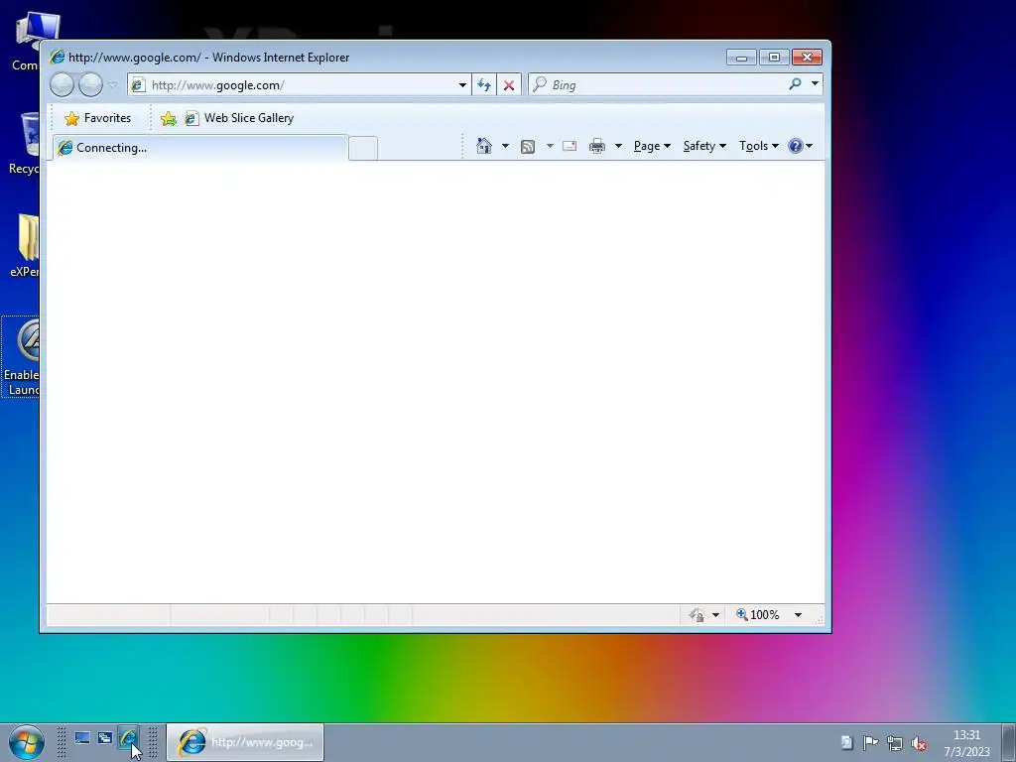The height and width of the screenshot is (762, 1016).
Task: Click the google.com address bar
Action: coord(300,85)
